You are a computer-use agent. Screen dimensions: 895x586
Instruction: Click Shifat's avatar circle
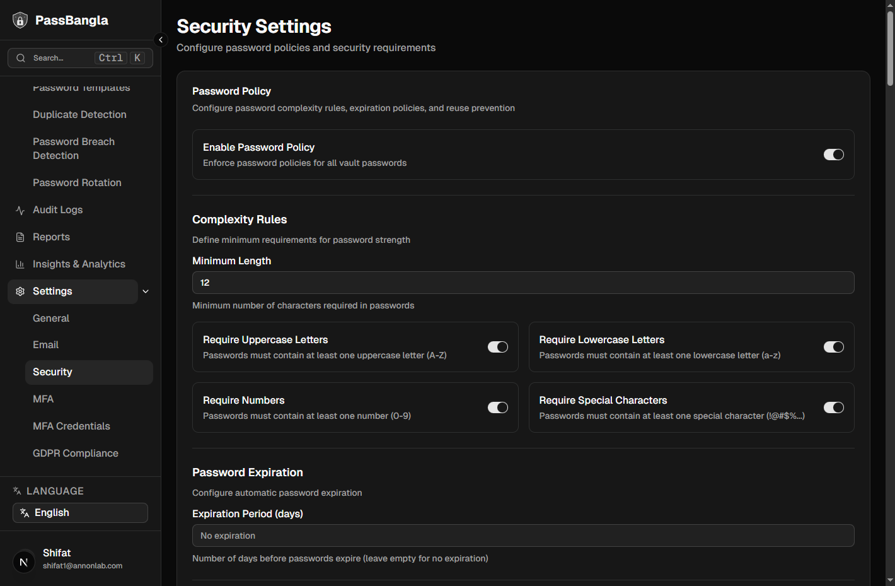23,561
